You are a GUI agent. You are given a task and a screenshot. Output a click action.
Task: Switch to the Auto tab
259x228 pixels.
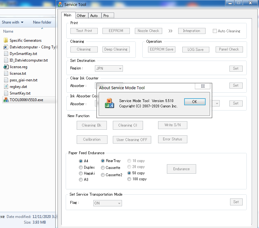pyautogui.click(x=94, y=16)
